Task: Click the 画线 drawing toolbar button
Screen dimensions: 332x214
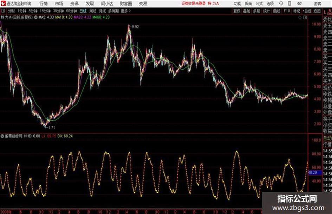Action: tap(276, 11)
